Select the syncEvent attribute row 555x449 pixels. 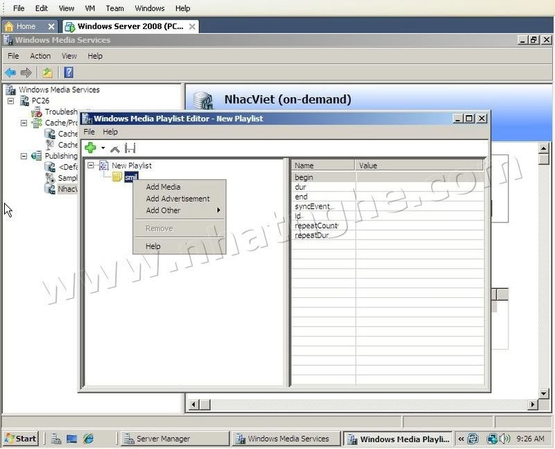(x=388, y=206)
